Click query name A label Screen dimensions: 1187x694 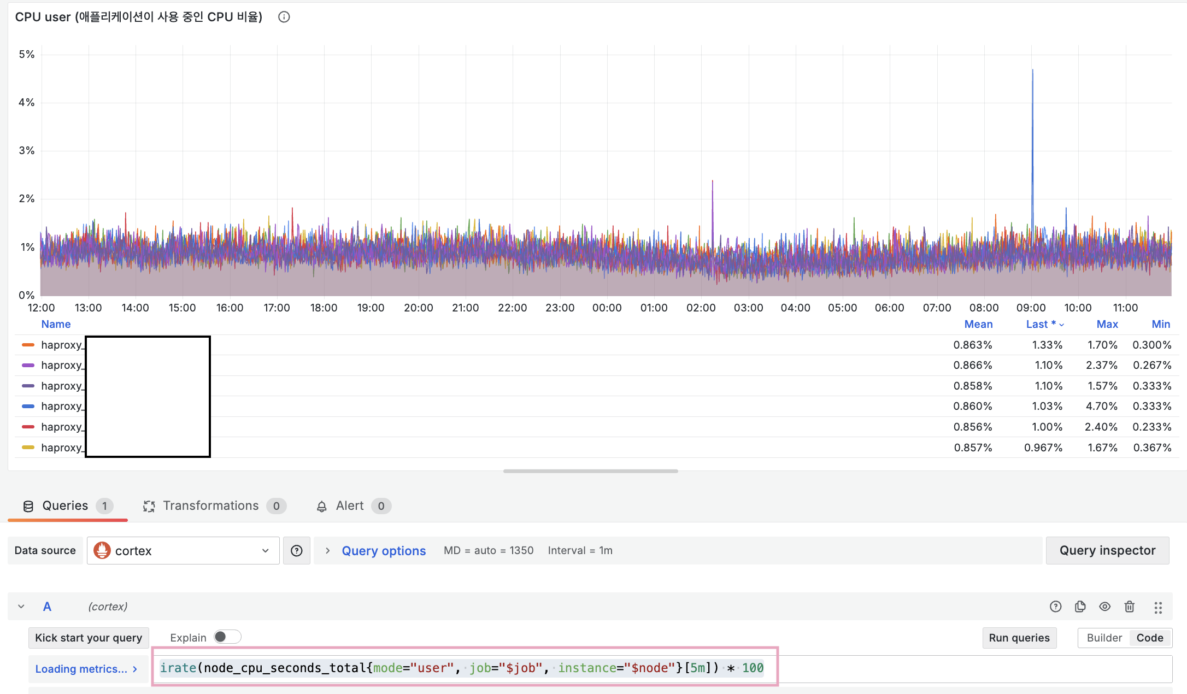point(47,607)
